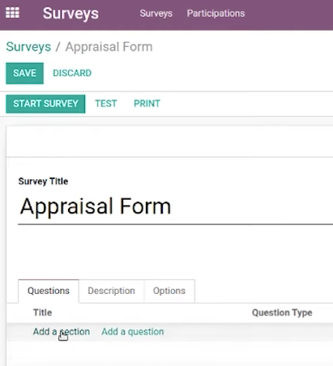Image resolution: width=333 pixels, height=366 pixels.
Task: Save the survey form
Action: click(x=24, y=73)
